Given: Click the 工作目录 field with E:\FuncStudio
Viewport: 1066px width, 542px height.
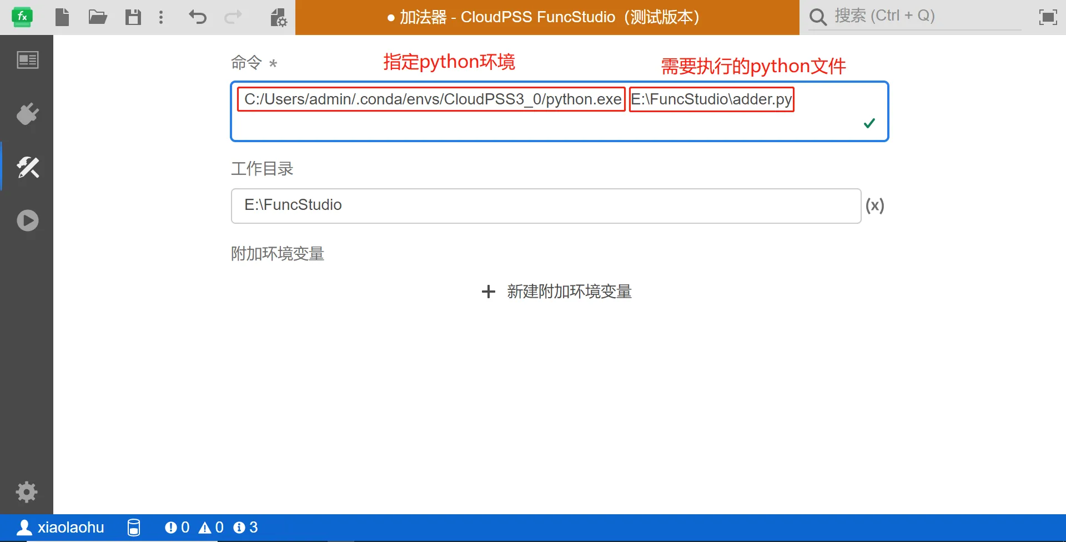Looking at the screenshot, I should pos(546,206).
